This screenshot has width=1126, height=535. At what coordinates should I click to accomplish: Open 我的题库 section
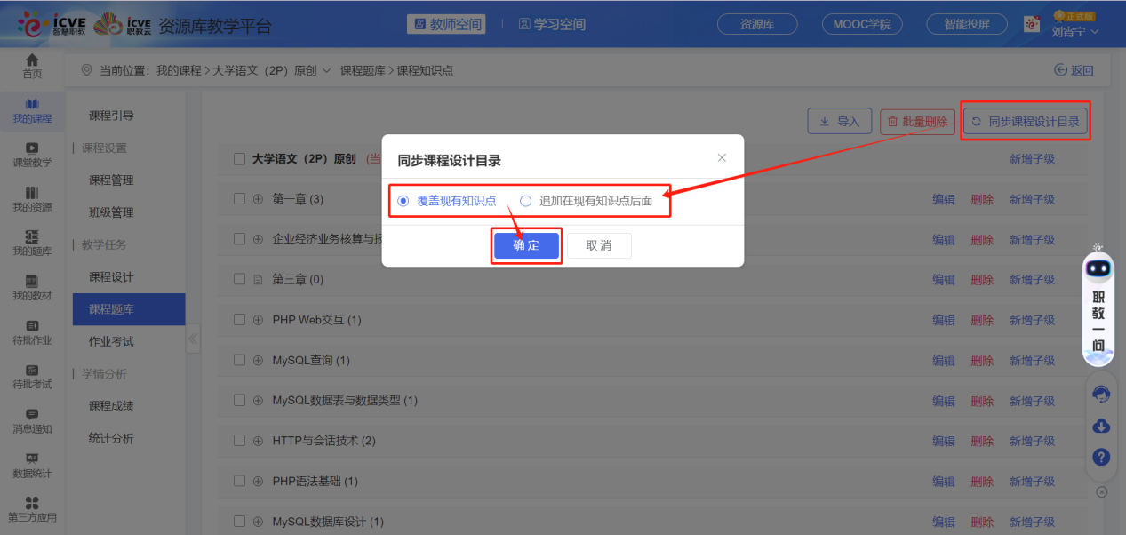[x=32, y=244]
